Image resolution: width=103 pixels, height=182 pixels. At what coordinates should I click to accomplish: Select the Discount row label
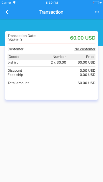(x=15, y=71)
